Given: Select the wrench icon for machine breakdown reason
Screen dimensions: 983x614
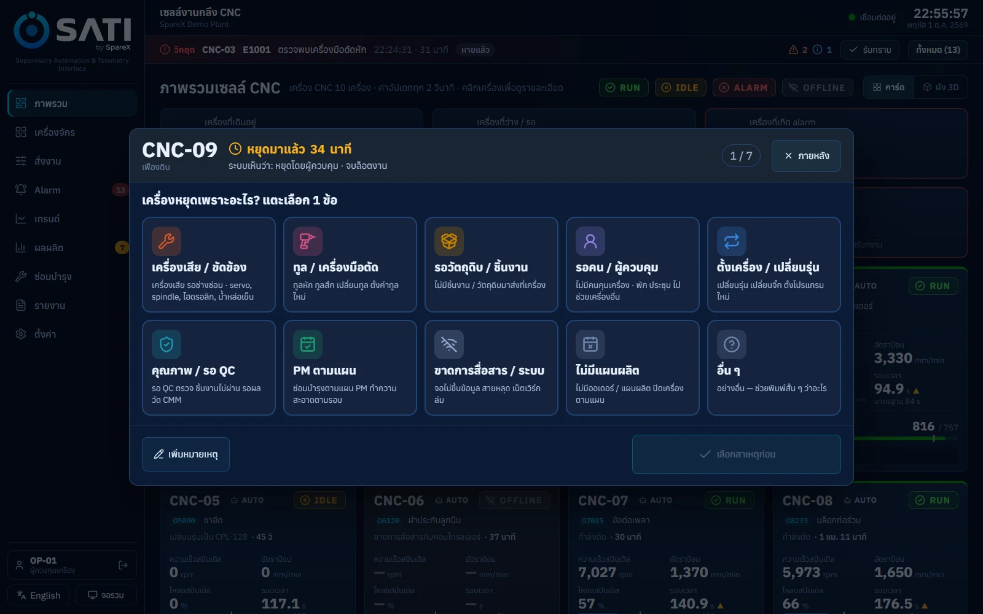Looking at the screenshot, I should 166,241.
